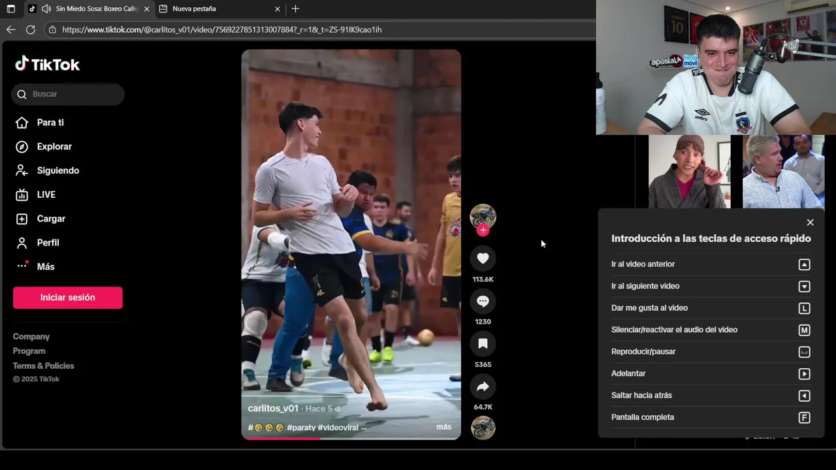Reload the page with refresh icon
Image resolution: width=836 pixels, height=470 pixels.
click(30, 29)
